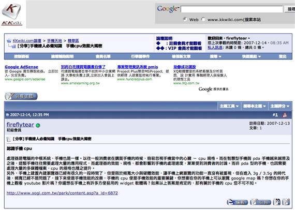295x210 pixels.
Task: Open the 搜尋 dropdown in the navigation bar
Action: [215, 56]
